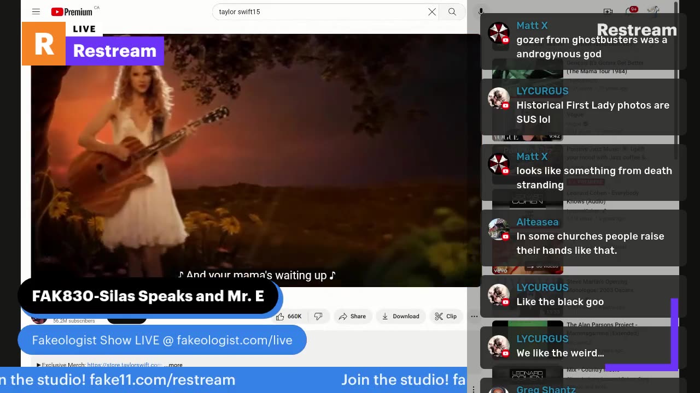Click the page vertical scrollbar
This screenshot has height=393, width=700.
[x=676, y=82]
